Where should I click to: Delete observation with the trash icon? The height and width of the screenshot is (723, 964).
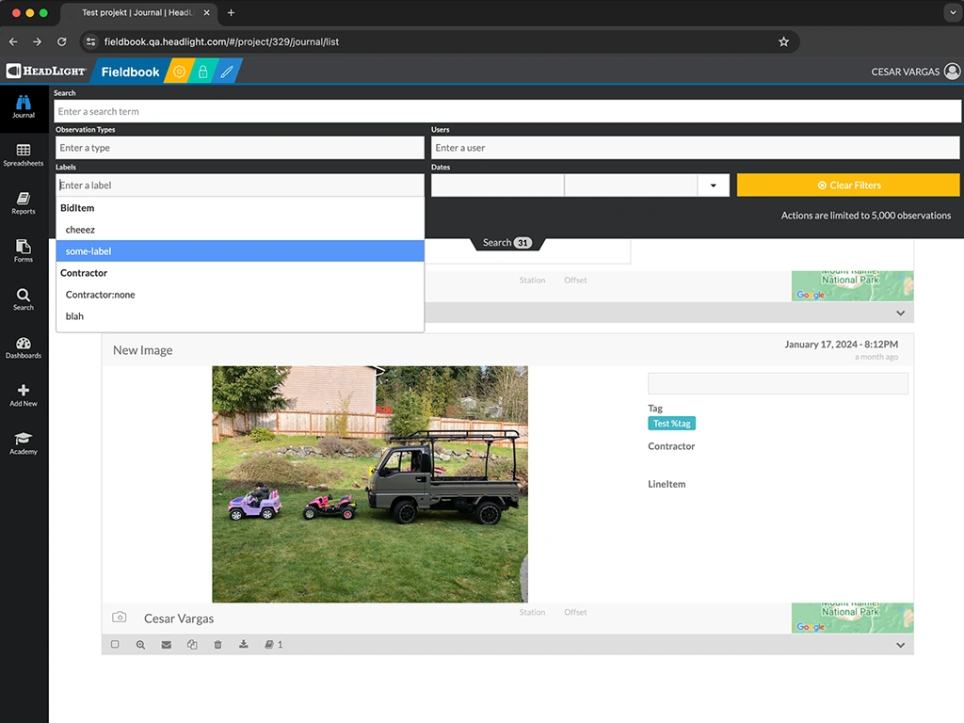coord(217,645)
